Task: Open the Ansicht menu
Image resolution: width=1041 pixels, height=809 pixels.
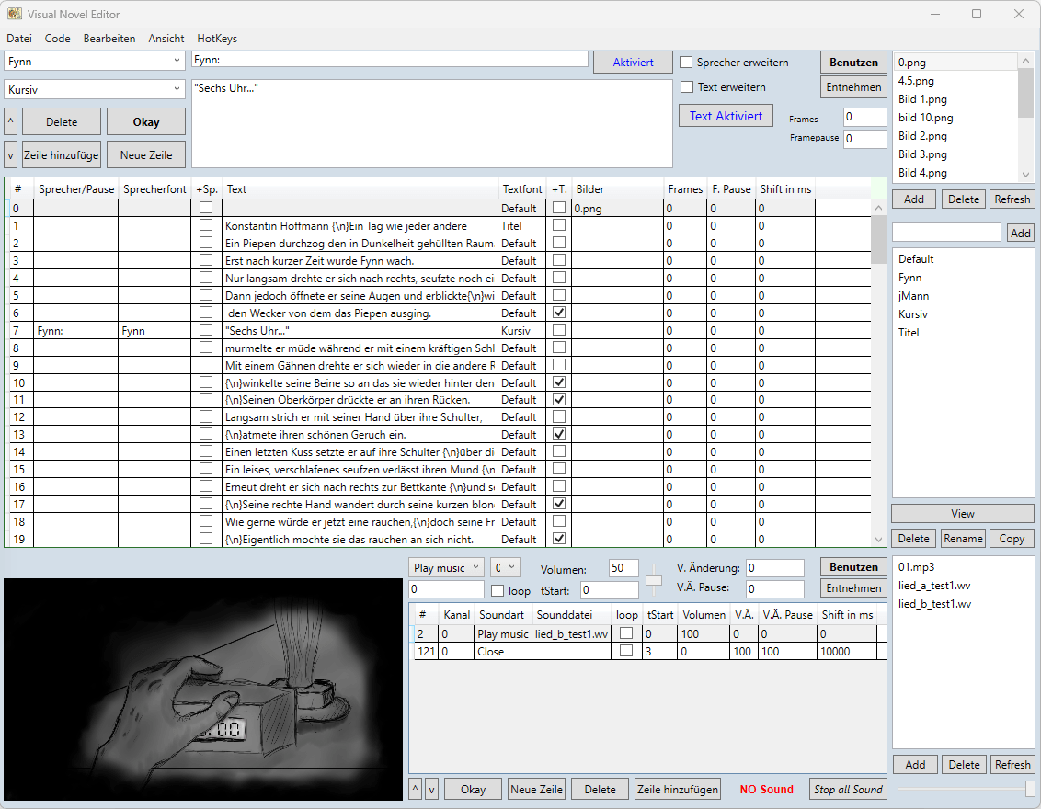Action: pos(166,39)
